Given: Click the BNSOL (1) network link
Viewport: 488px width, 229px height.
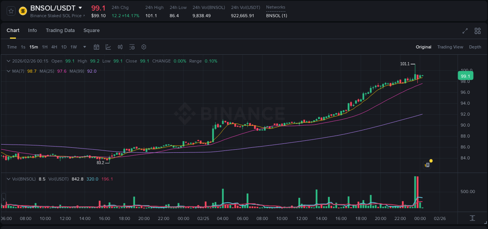Looking at the screenshot, I should pyautogui.click(x=276, y=16).
